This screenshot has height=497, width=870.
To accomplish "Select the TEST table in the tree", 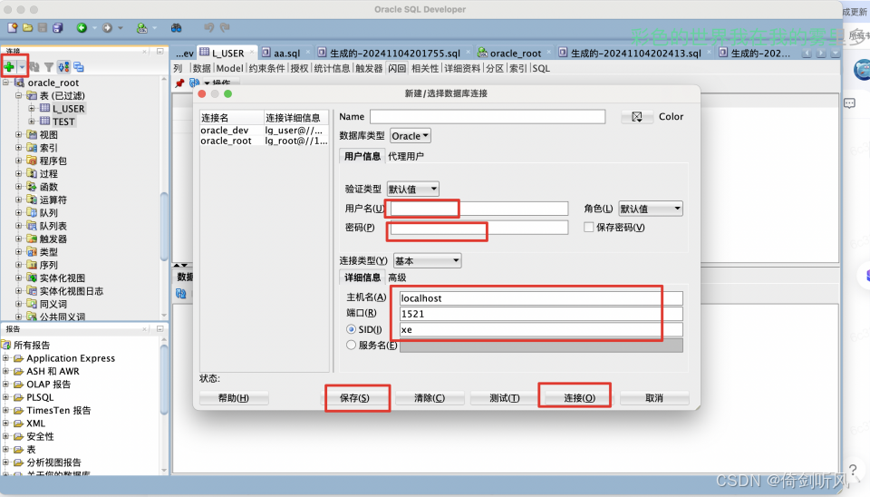I will [x=63, y=122].
